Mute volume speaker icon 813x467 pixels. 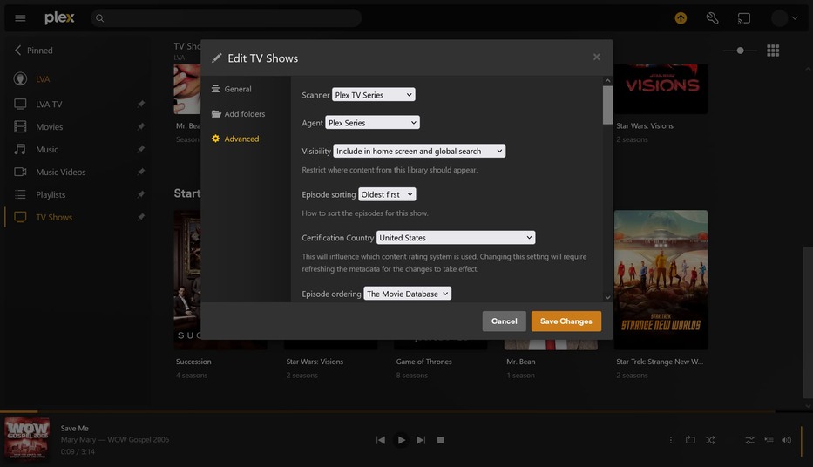coord(787,440)
